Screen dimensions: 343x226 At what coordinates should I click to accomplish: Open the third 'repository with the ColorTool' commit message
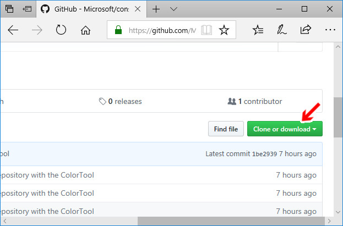pyautogui.click(x=47, y=211)
